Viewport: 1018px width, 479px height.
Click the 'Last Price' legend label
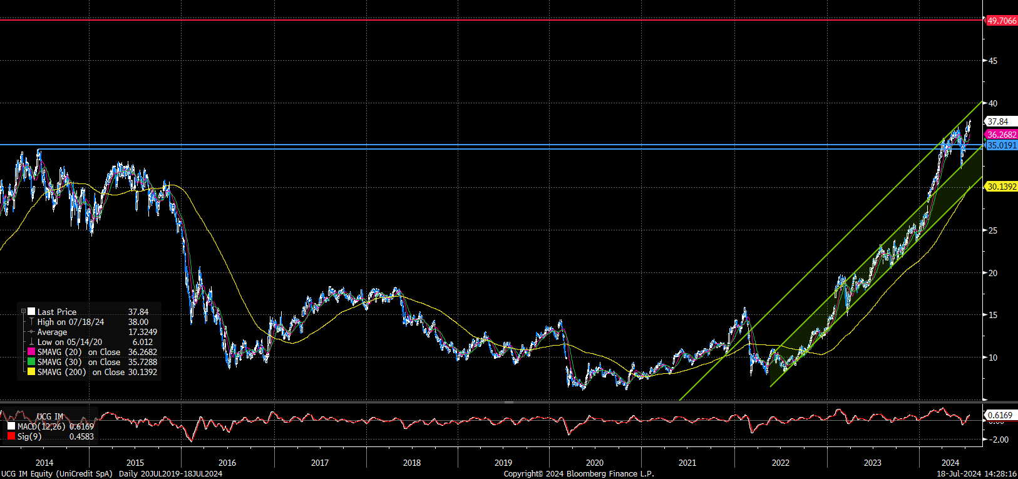click(x=57, y=312)
